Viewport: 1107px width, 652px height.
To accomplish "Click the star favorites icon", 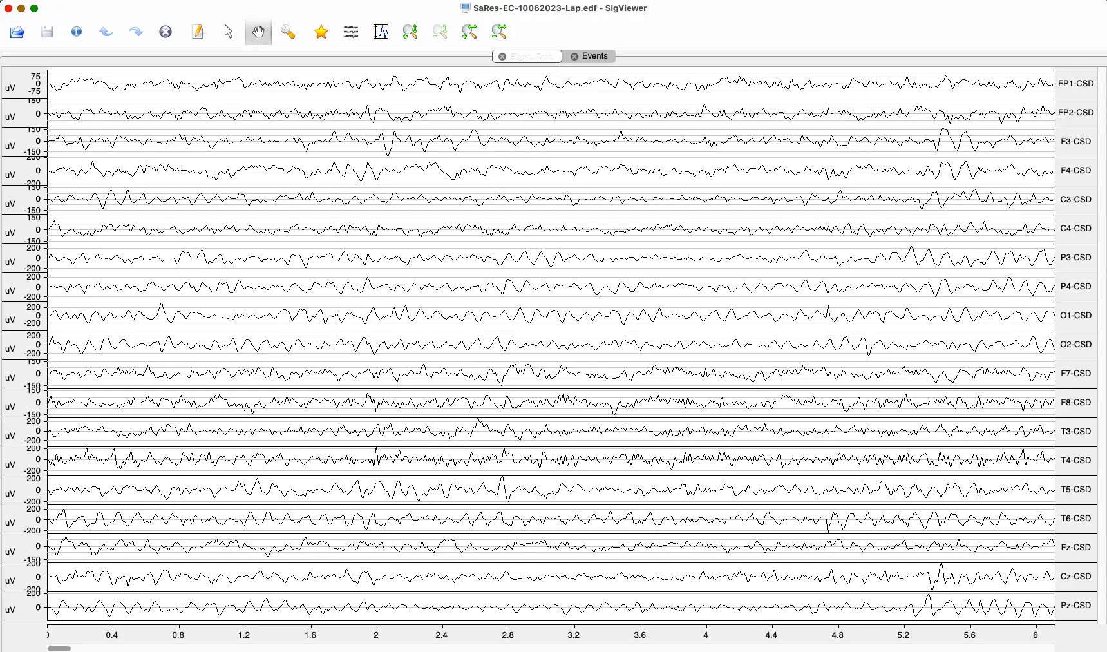I will pyautogui.click(x=320, y=32).
